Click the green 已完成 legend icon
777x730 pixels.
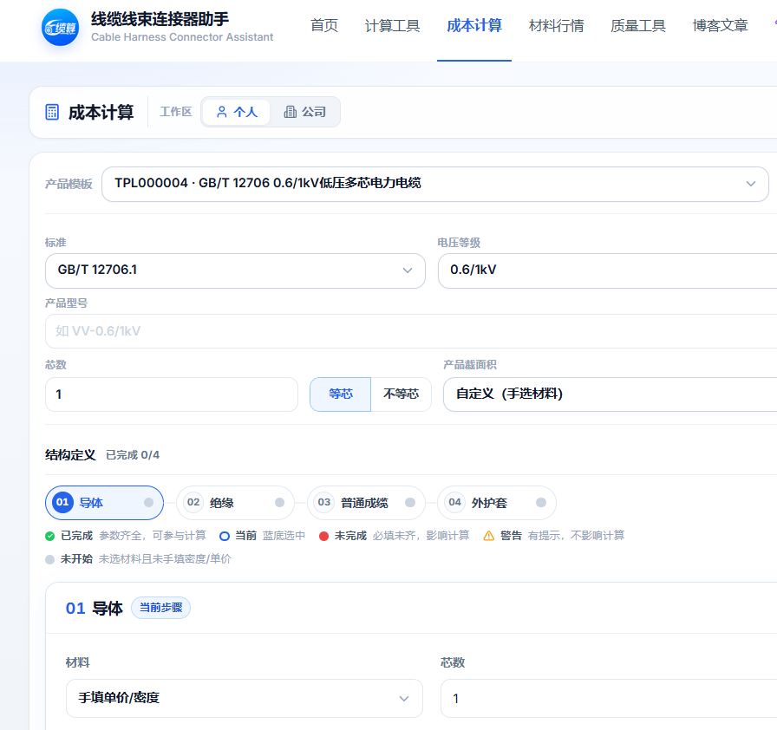[x=49, y=536]
